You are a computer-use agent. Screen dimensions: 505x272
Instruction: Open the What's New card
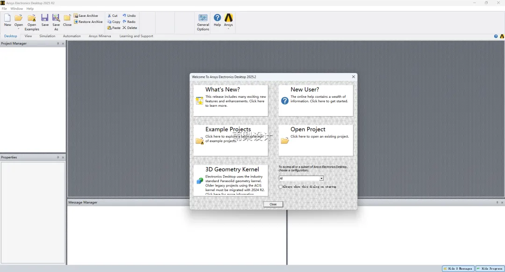click(231, 101)
